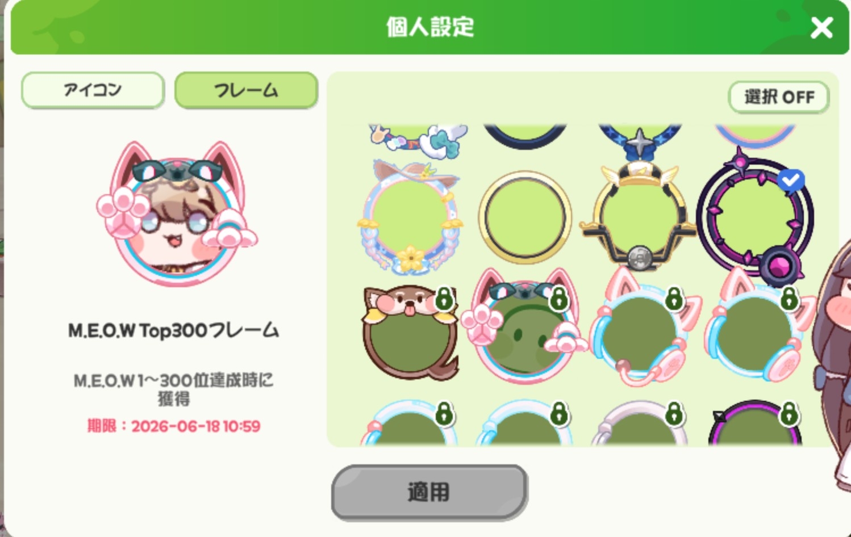The width and height of the screenshot is (851, 537).
Task: Switch to the アイコン tab
Action: click(93, 90)
